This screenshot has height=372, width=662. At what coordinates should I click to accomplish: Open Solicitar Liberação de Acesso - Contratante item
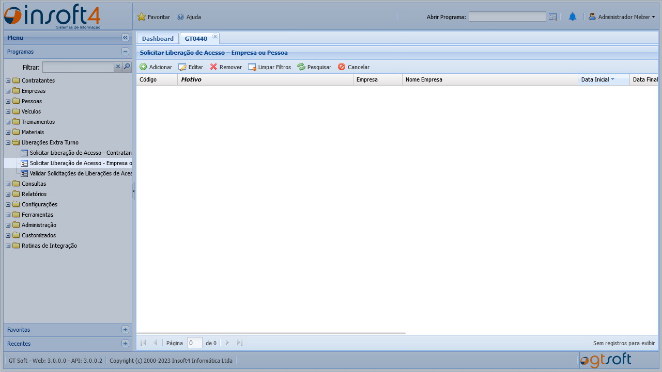(x=81, y=153)
